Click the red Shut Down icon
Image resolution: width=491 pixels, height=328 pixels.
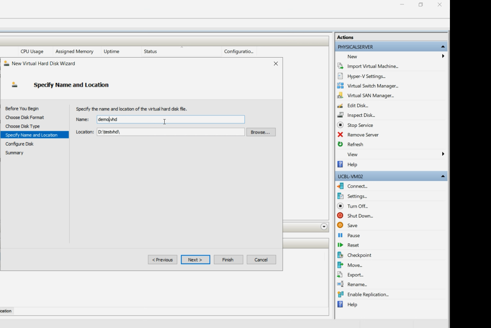pos(340,216)
